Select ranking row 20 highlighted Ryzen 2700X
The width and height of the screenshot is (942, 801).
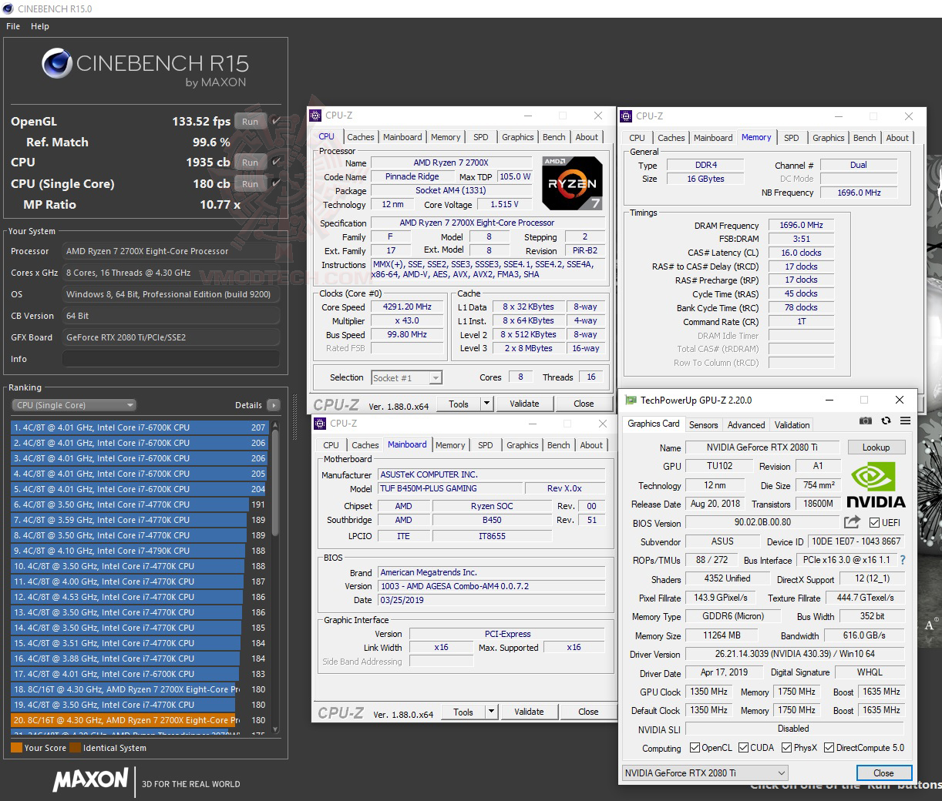pyautogui.click(x=139, y=720)
